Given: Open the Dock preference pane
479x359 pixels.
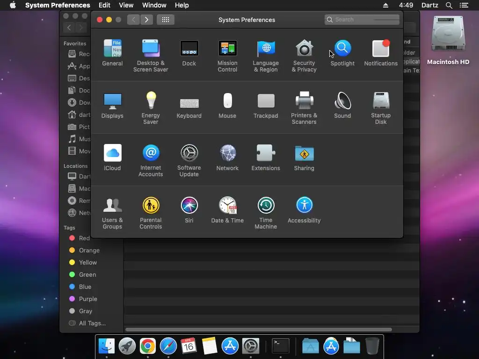Looking at the screenshot, I should 189,53.
